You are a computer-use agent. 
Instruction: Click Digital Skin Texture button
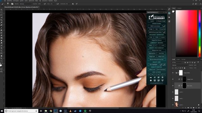tap(157, 40)
